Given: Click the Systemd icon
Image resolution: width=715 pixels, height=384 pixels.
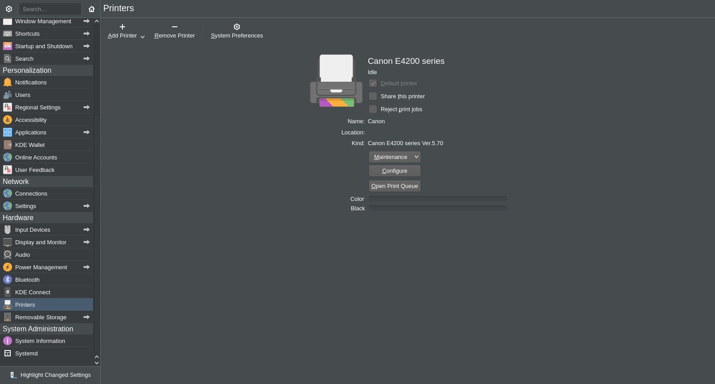Looking at the screenshot, I should (x=8, y=353).
